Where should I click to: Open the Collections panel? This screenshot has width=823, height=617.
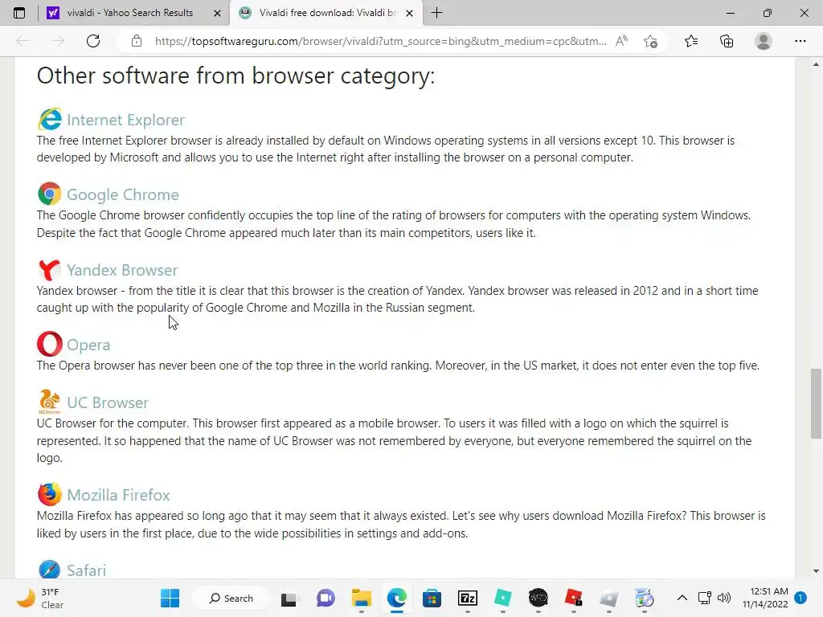(727, 41)
